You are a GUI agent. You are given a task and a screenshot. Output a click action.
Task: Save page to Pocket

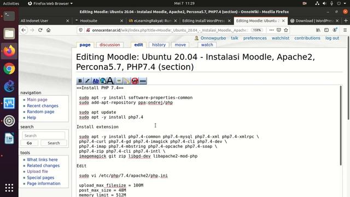278,30
